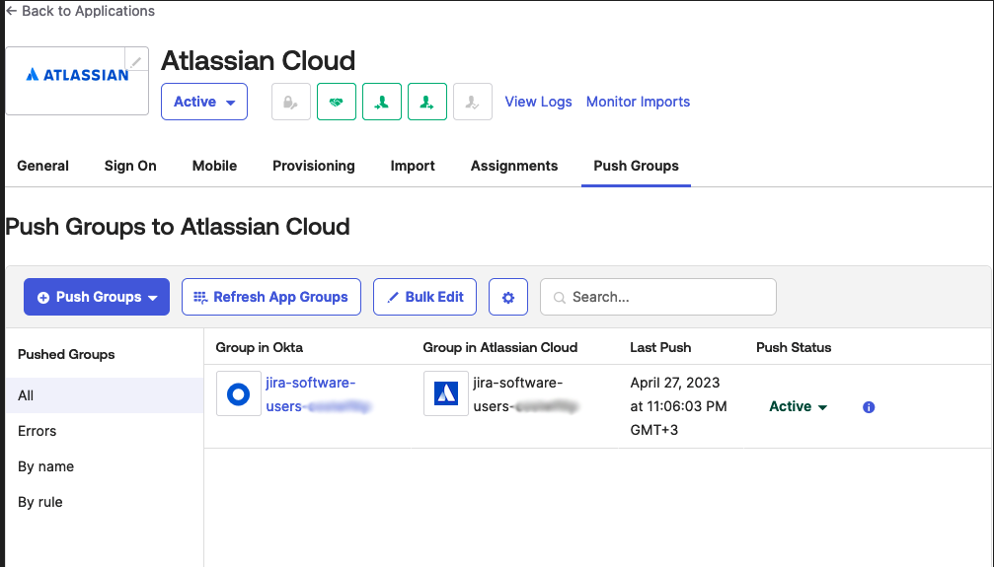Screen dimensions: 994x567
Task: Expand the Active push status dropdown
Action: (x=798, y=406)
